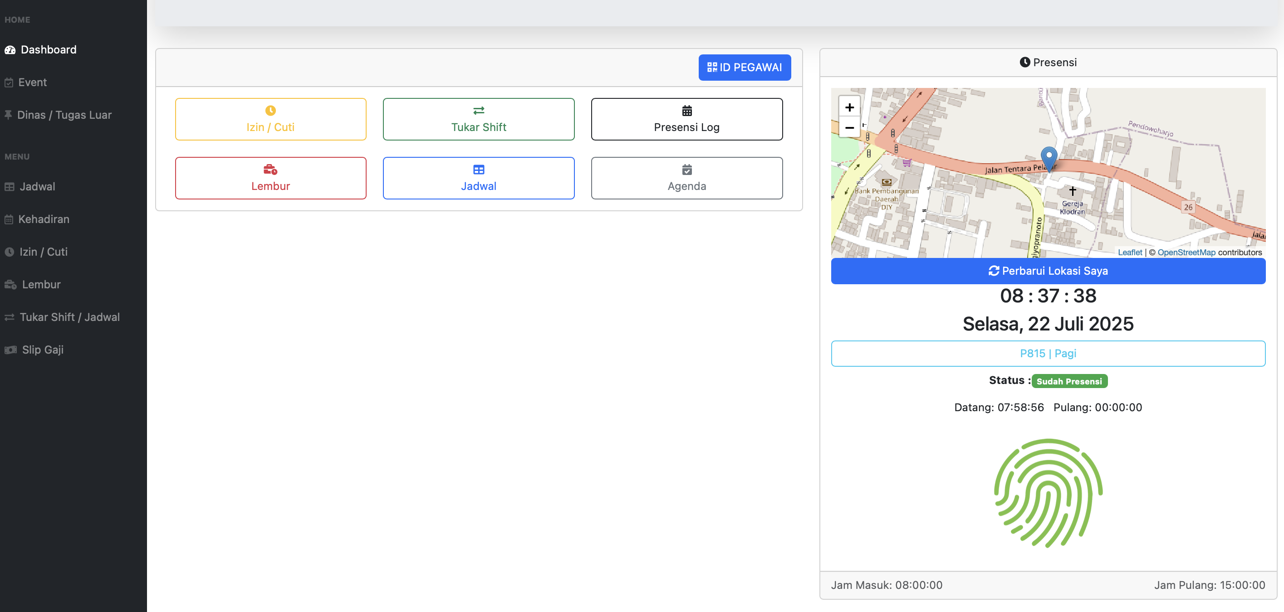Open Izin / Cuti yellow card
This screenshot has width=1284, height=612.
click(270, 119)
